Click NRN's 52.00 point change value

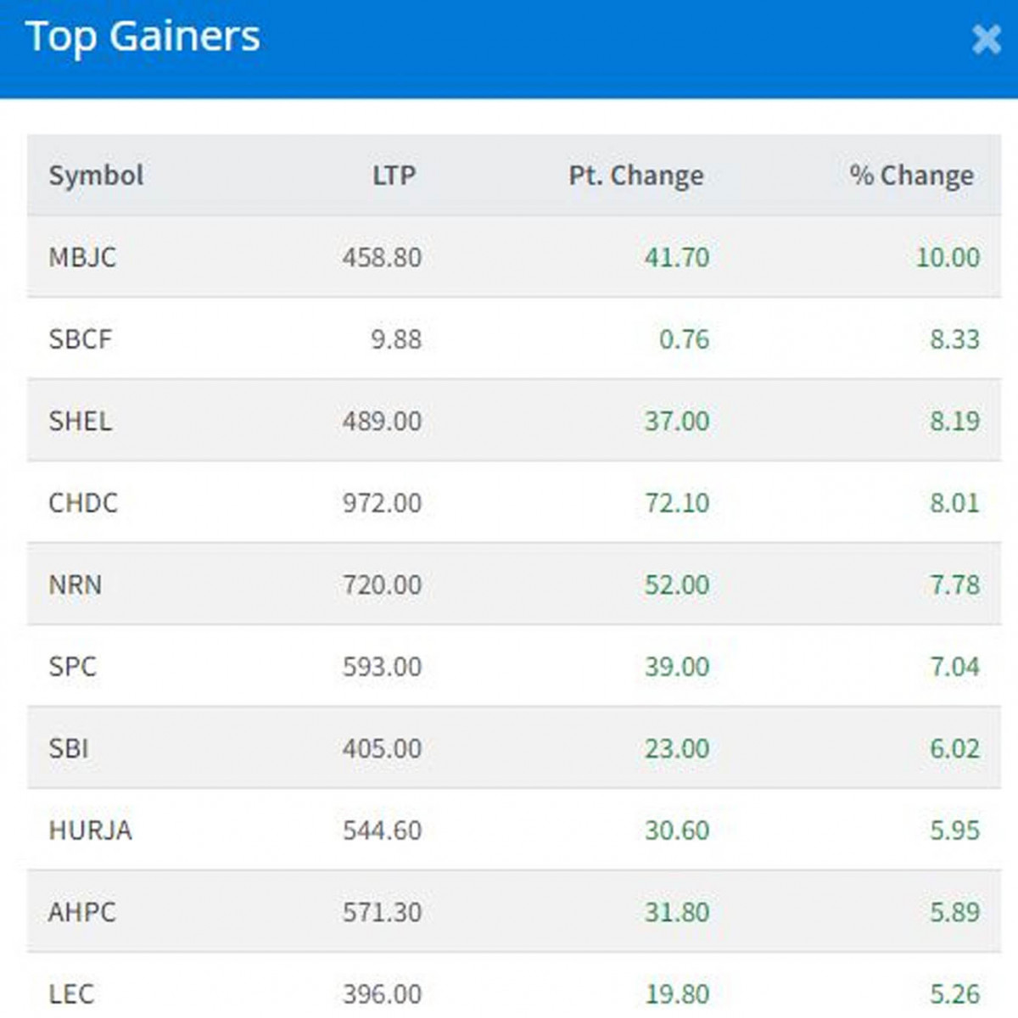(676, 585)
